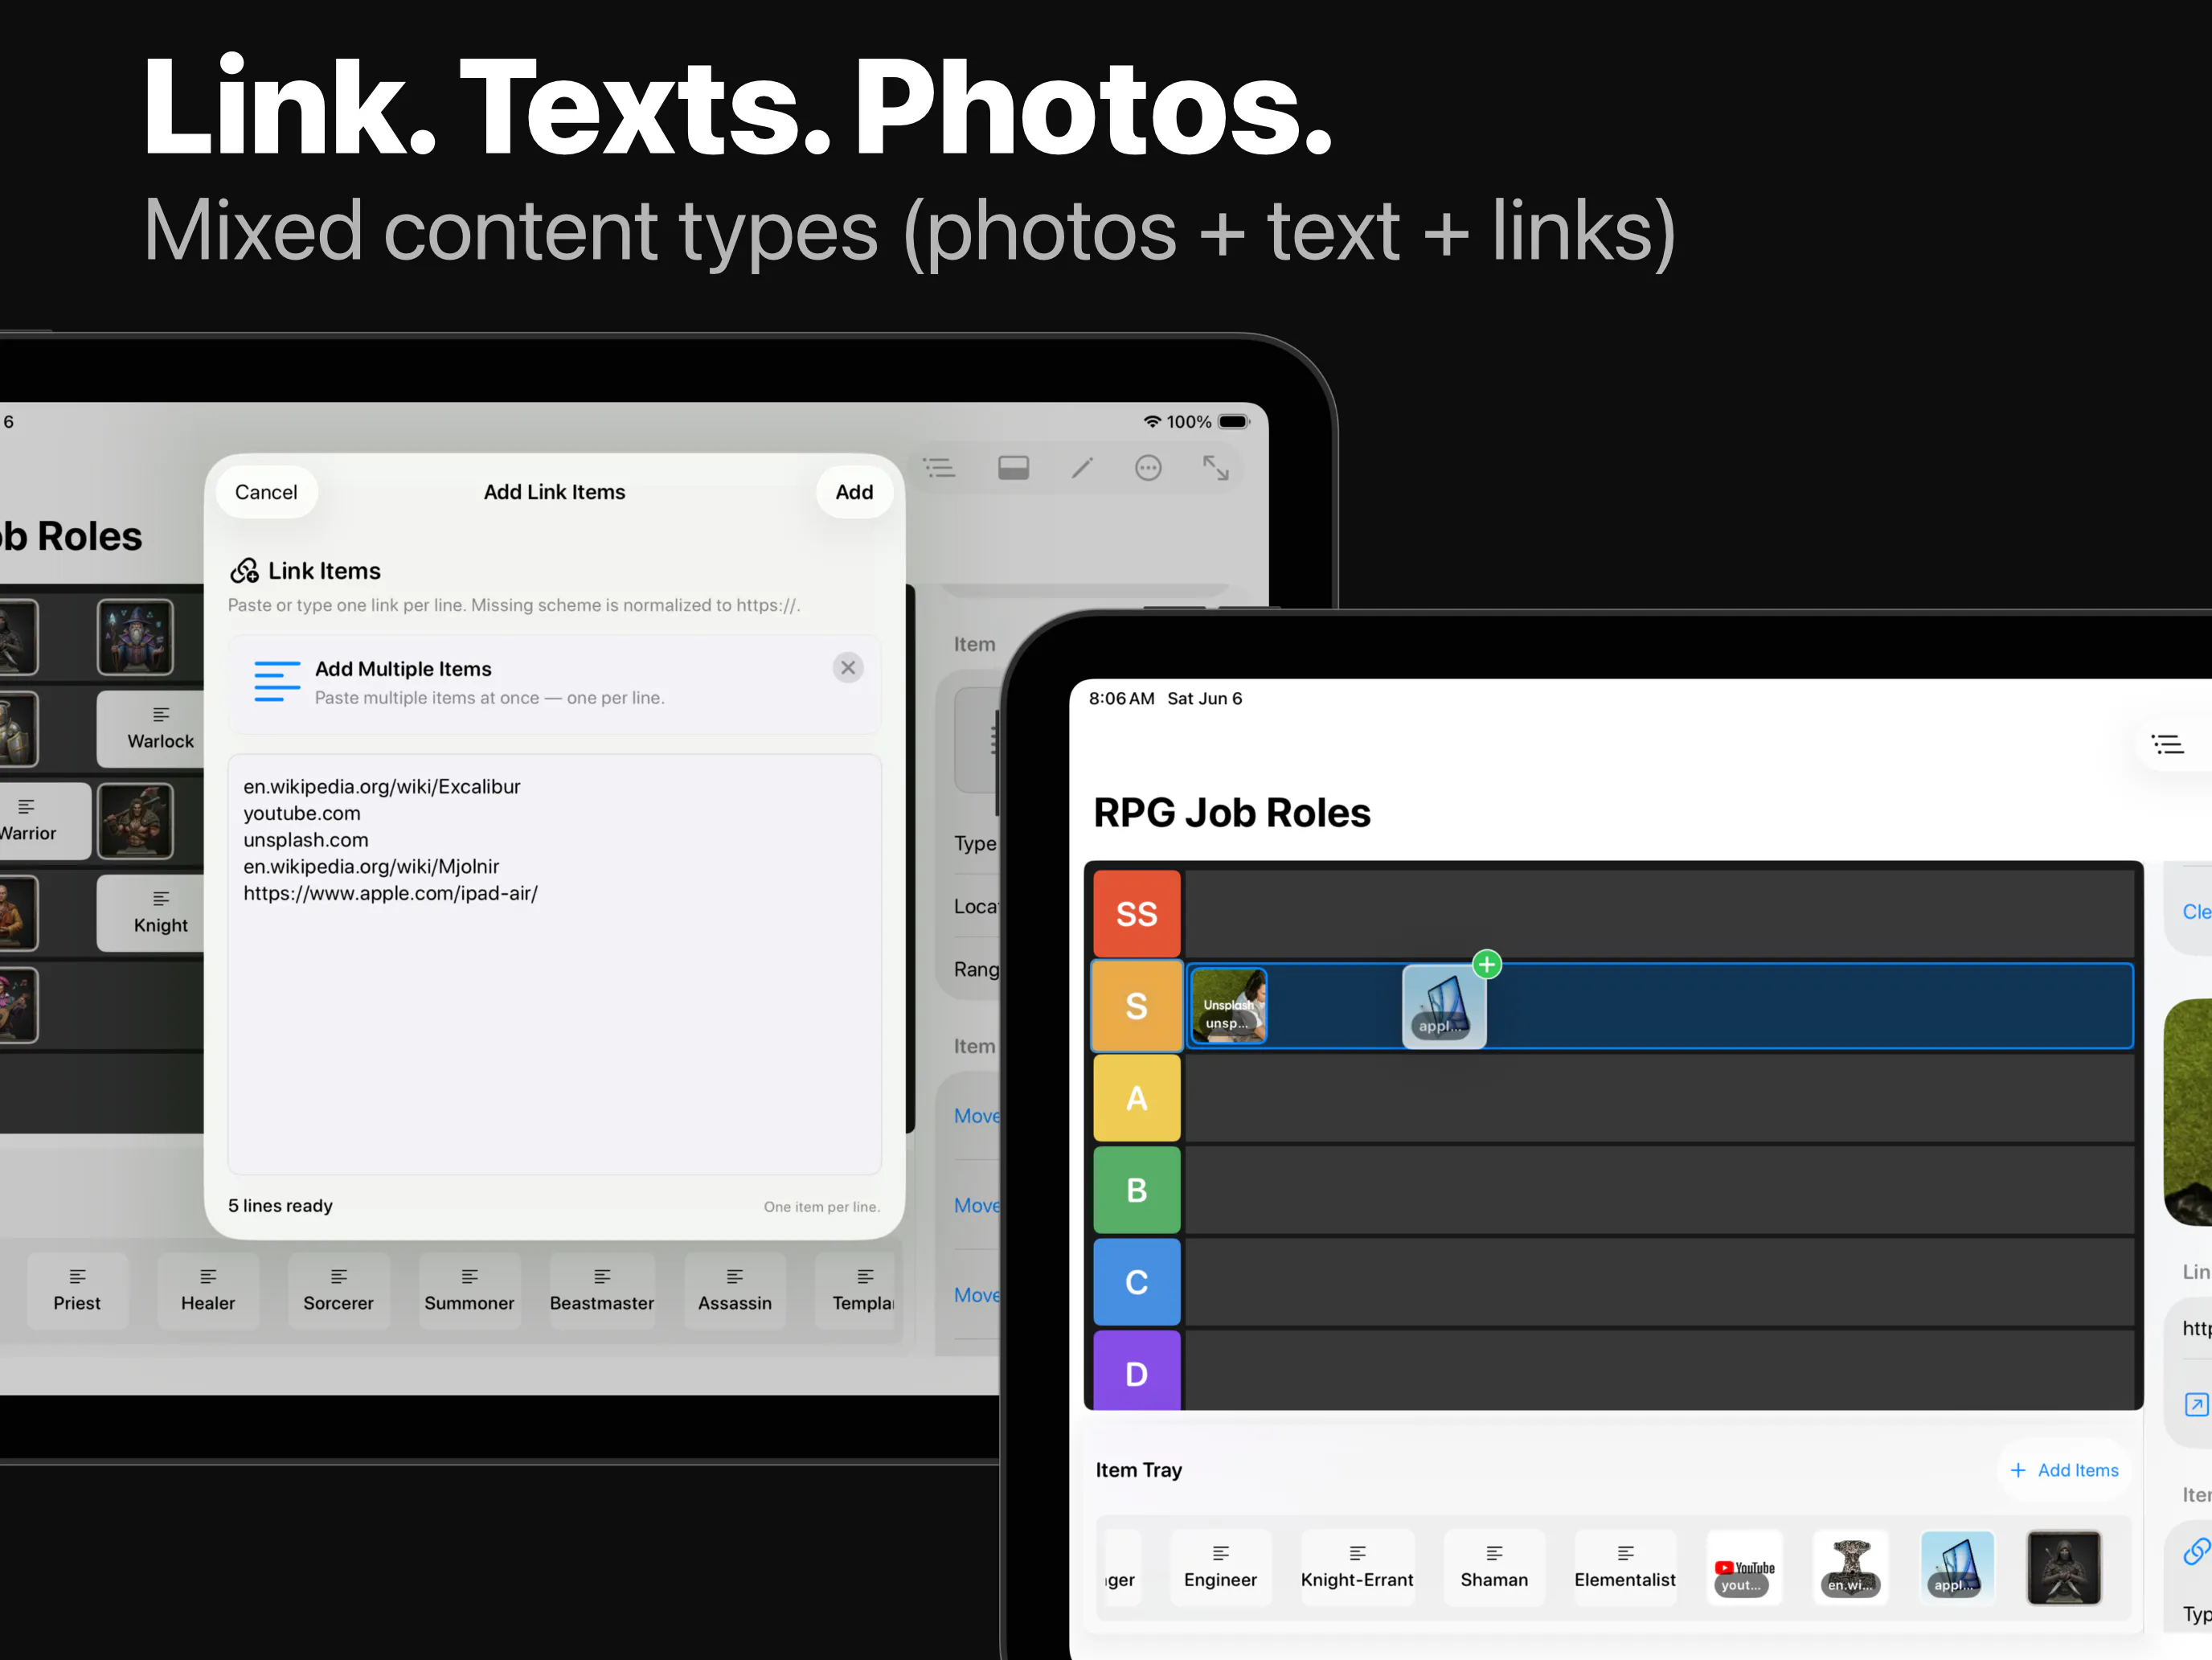The height and width of the screenshot is (1660, 2212).
Task: Click the expand fullscreen arrows icon
Action: (1215, 468)
